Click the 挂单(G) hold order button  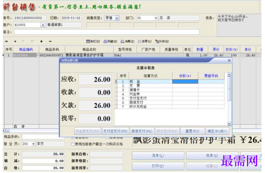(x=212, y=155)
